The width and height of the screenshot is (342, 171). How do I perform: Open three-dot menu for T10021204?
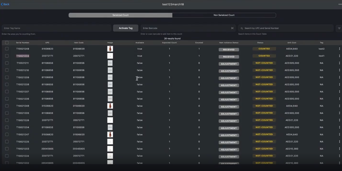point(339,127)
